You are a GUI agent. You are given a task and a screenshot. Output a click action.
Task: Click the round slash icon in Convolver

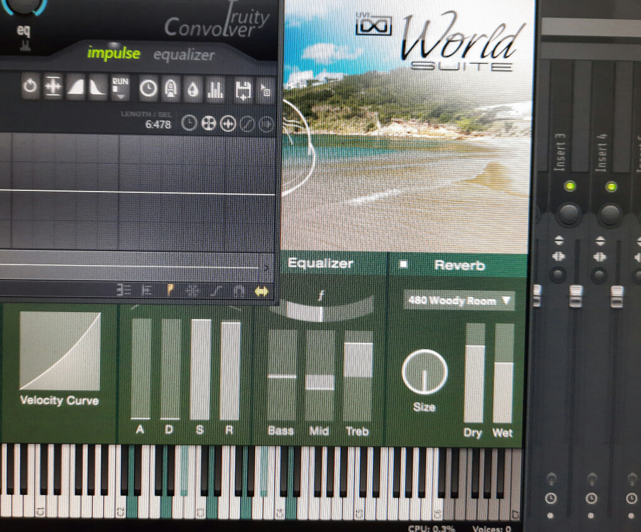click(x=247, y=124)
